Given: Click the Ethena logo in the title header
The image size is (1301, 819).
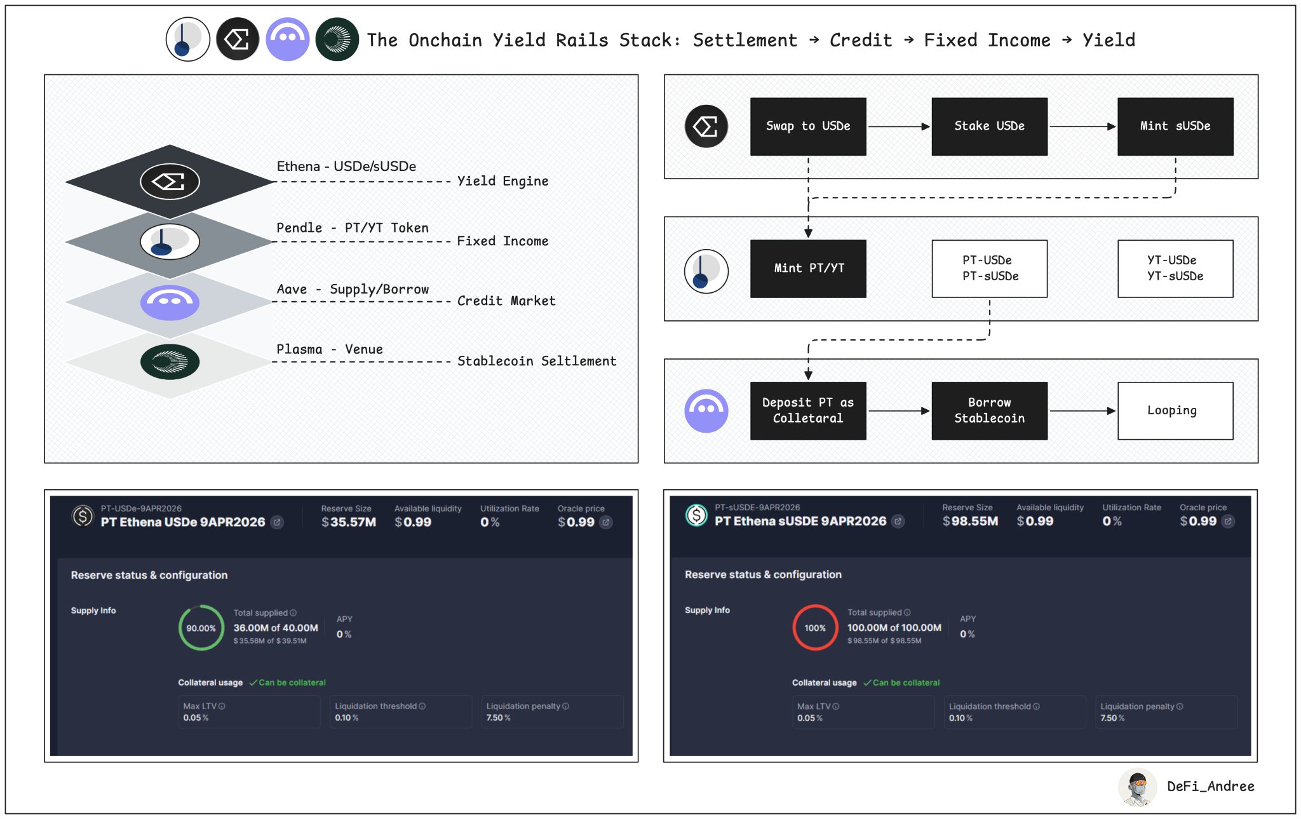Looking at the screenshot, I should click(238, 39).
